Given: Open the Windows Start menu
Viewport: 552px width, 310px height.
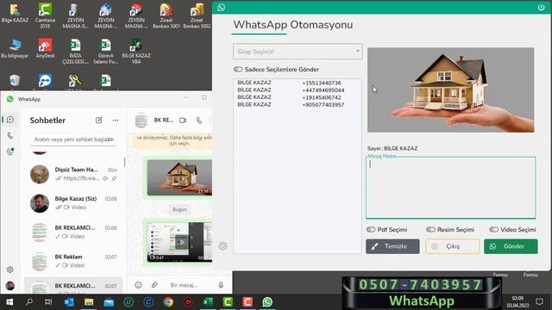Looking at the screenshot, I should (x=9, y=302).
